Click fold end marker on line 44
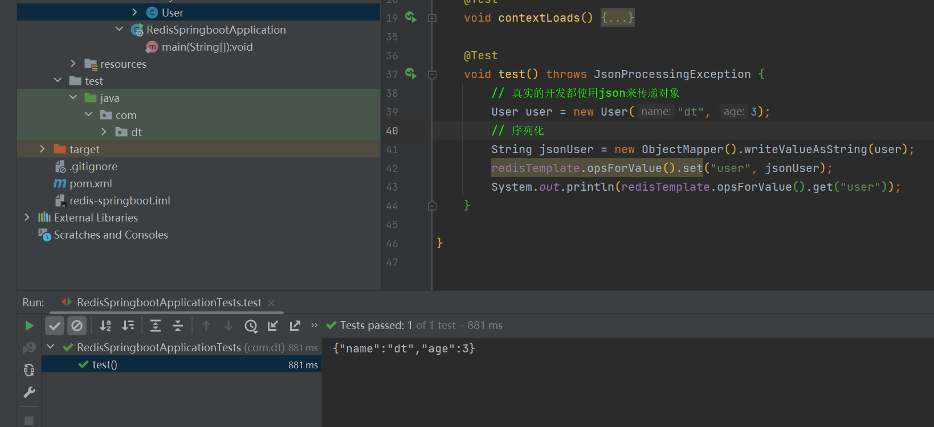The height and width of the screenshot is (427, 934). [432, 206]
